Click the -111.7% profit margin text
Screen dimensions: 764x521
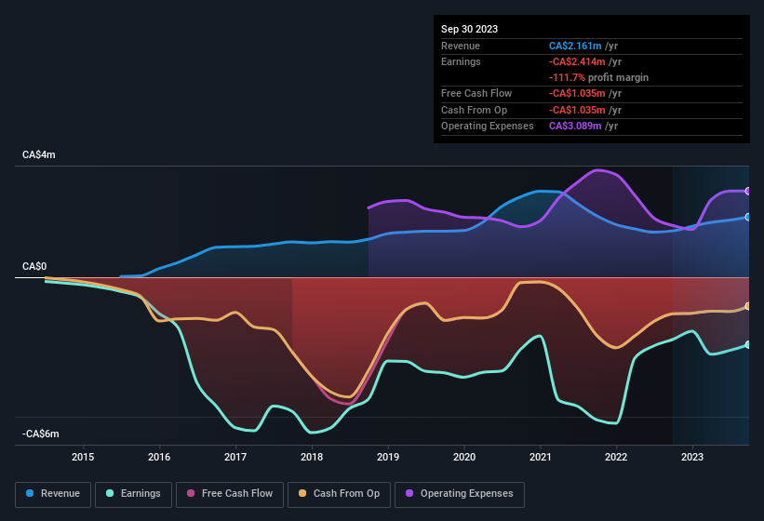[x=599, y=77]
